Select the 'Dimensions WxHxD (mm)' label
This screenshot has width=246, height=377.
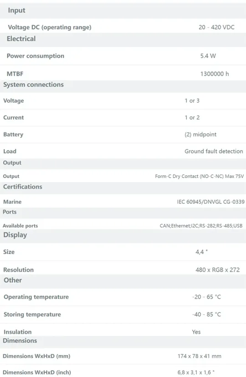36,356
